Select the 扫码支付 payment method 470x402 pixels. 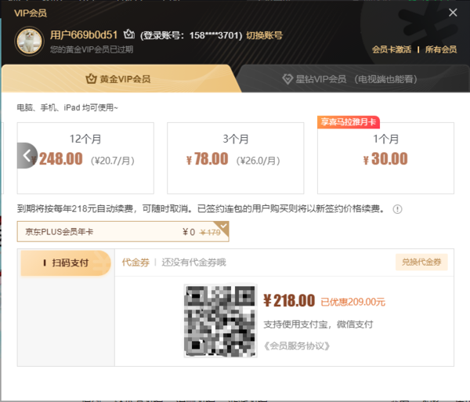tap(67, 263)
